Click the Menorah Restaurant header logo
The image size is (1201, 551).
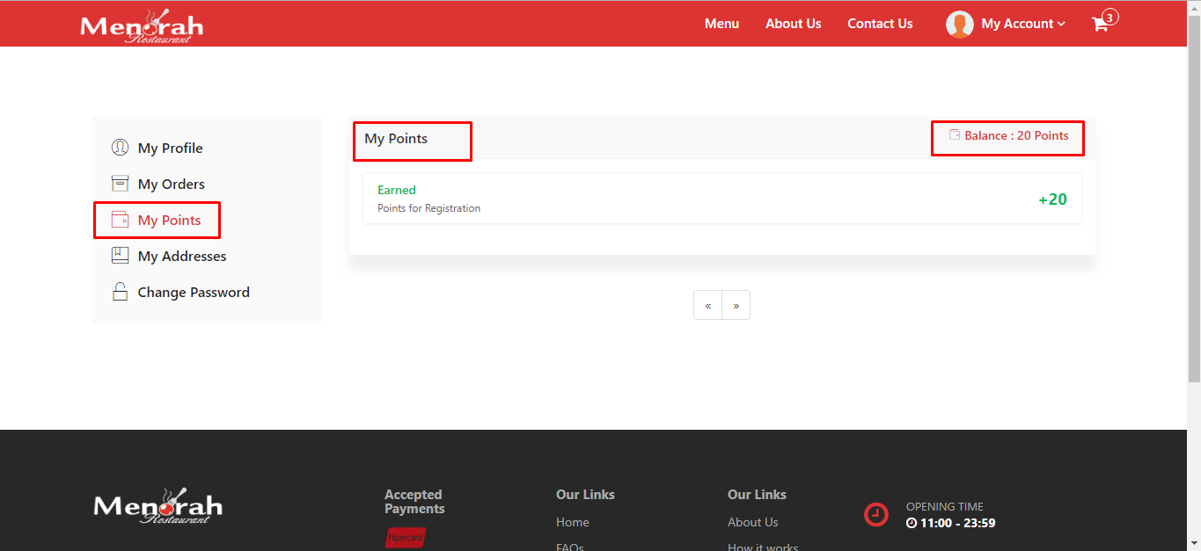[x=142, y=26]
